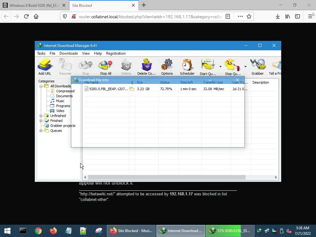Open Firefox downloads panel arrow
This screenshot has width=316, height=237.
click(278, 17)
